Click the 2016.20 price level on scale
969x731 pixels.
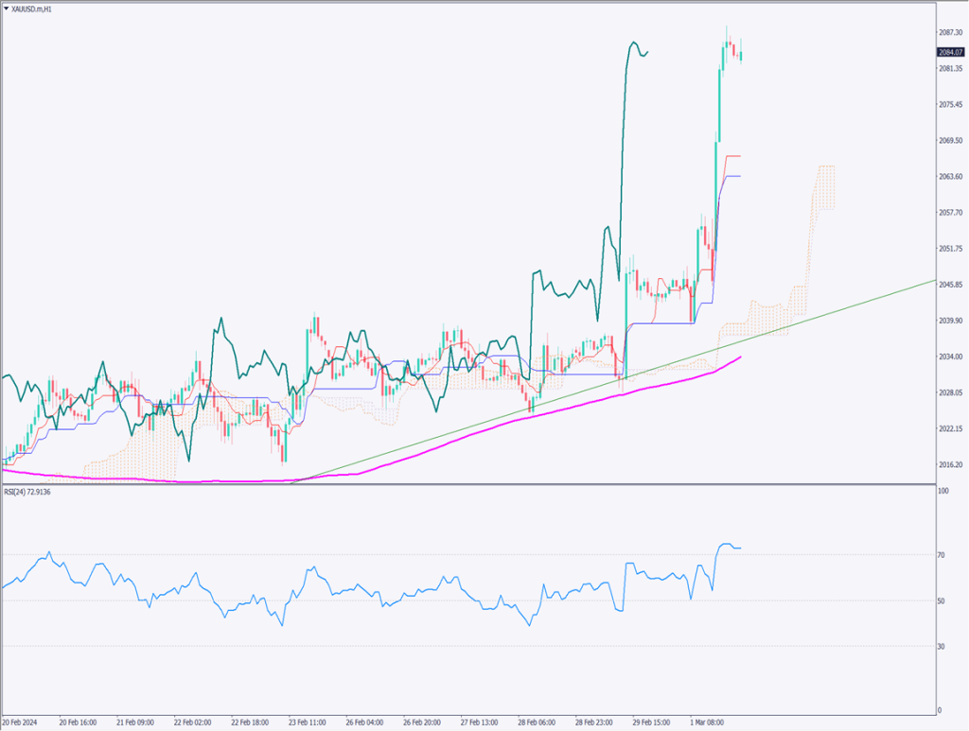pos(950,464)
